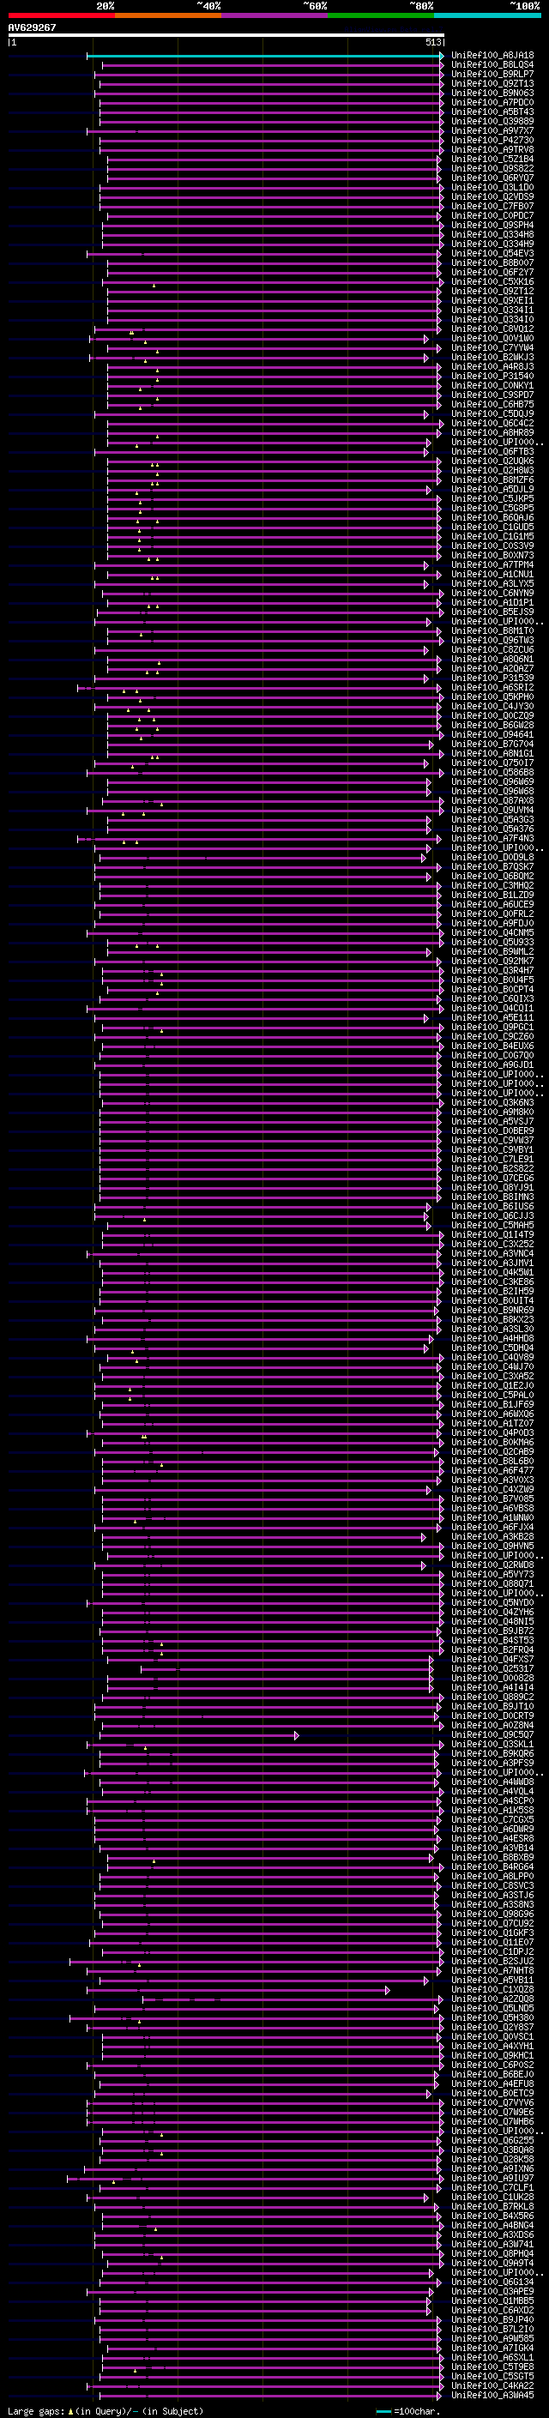Image resolution: width=549 pixels, height=2418 pixels.
Task: Select subject label UniRef100_Q54EV3
Action: [492, 253]
